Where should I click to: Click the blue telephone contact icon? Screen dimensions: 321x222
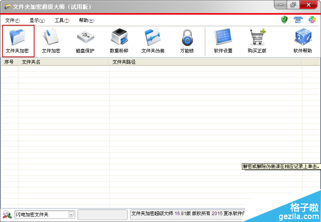click(x=298, y=20)
